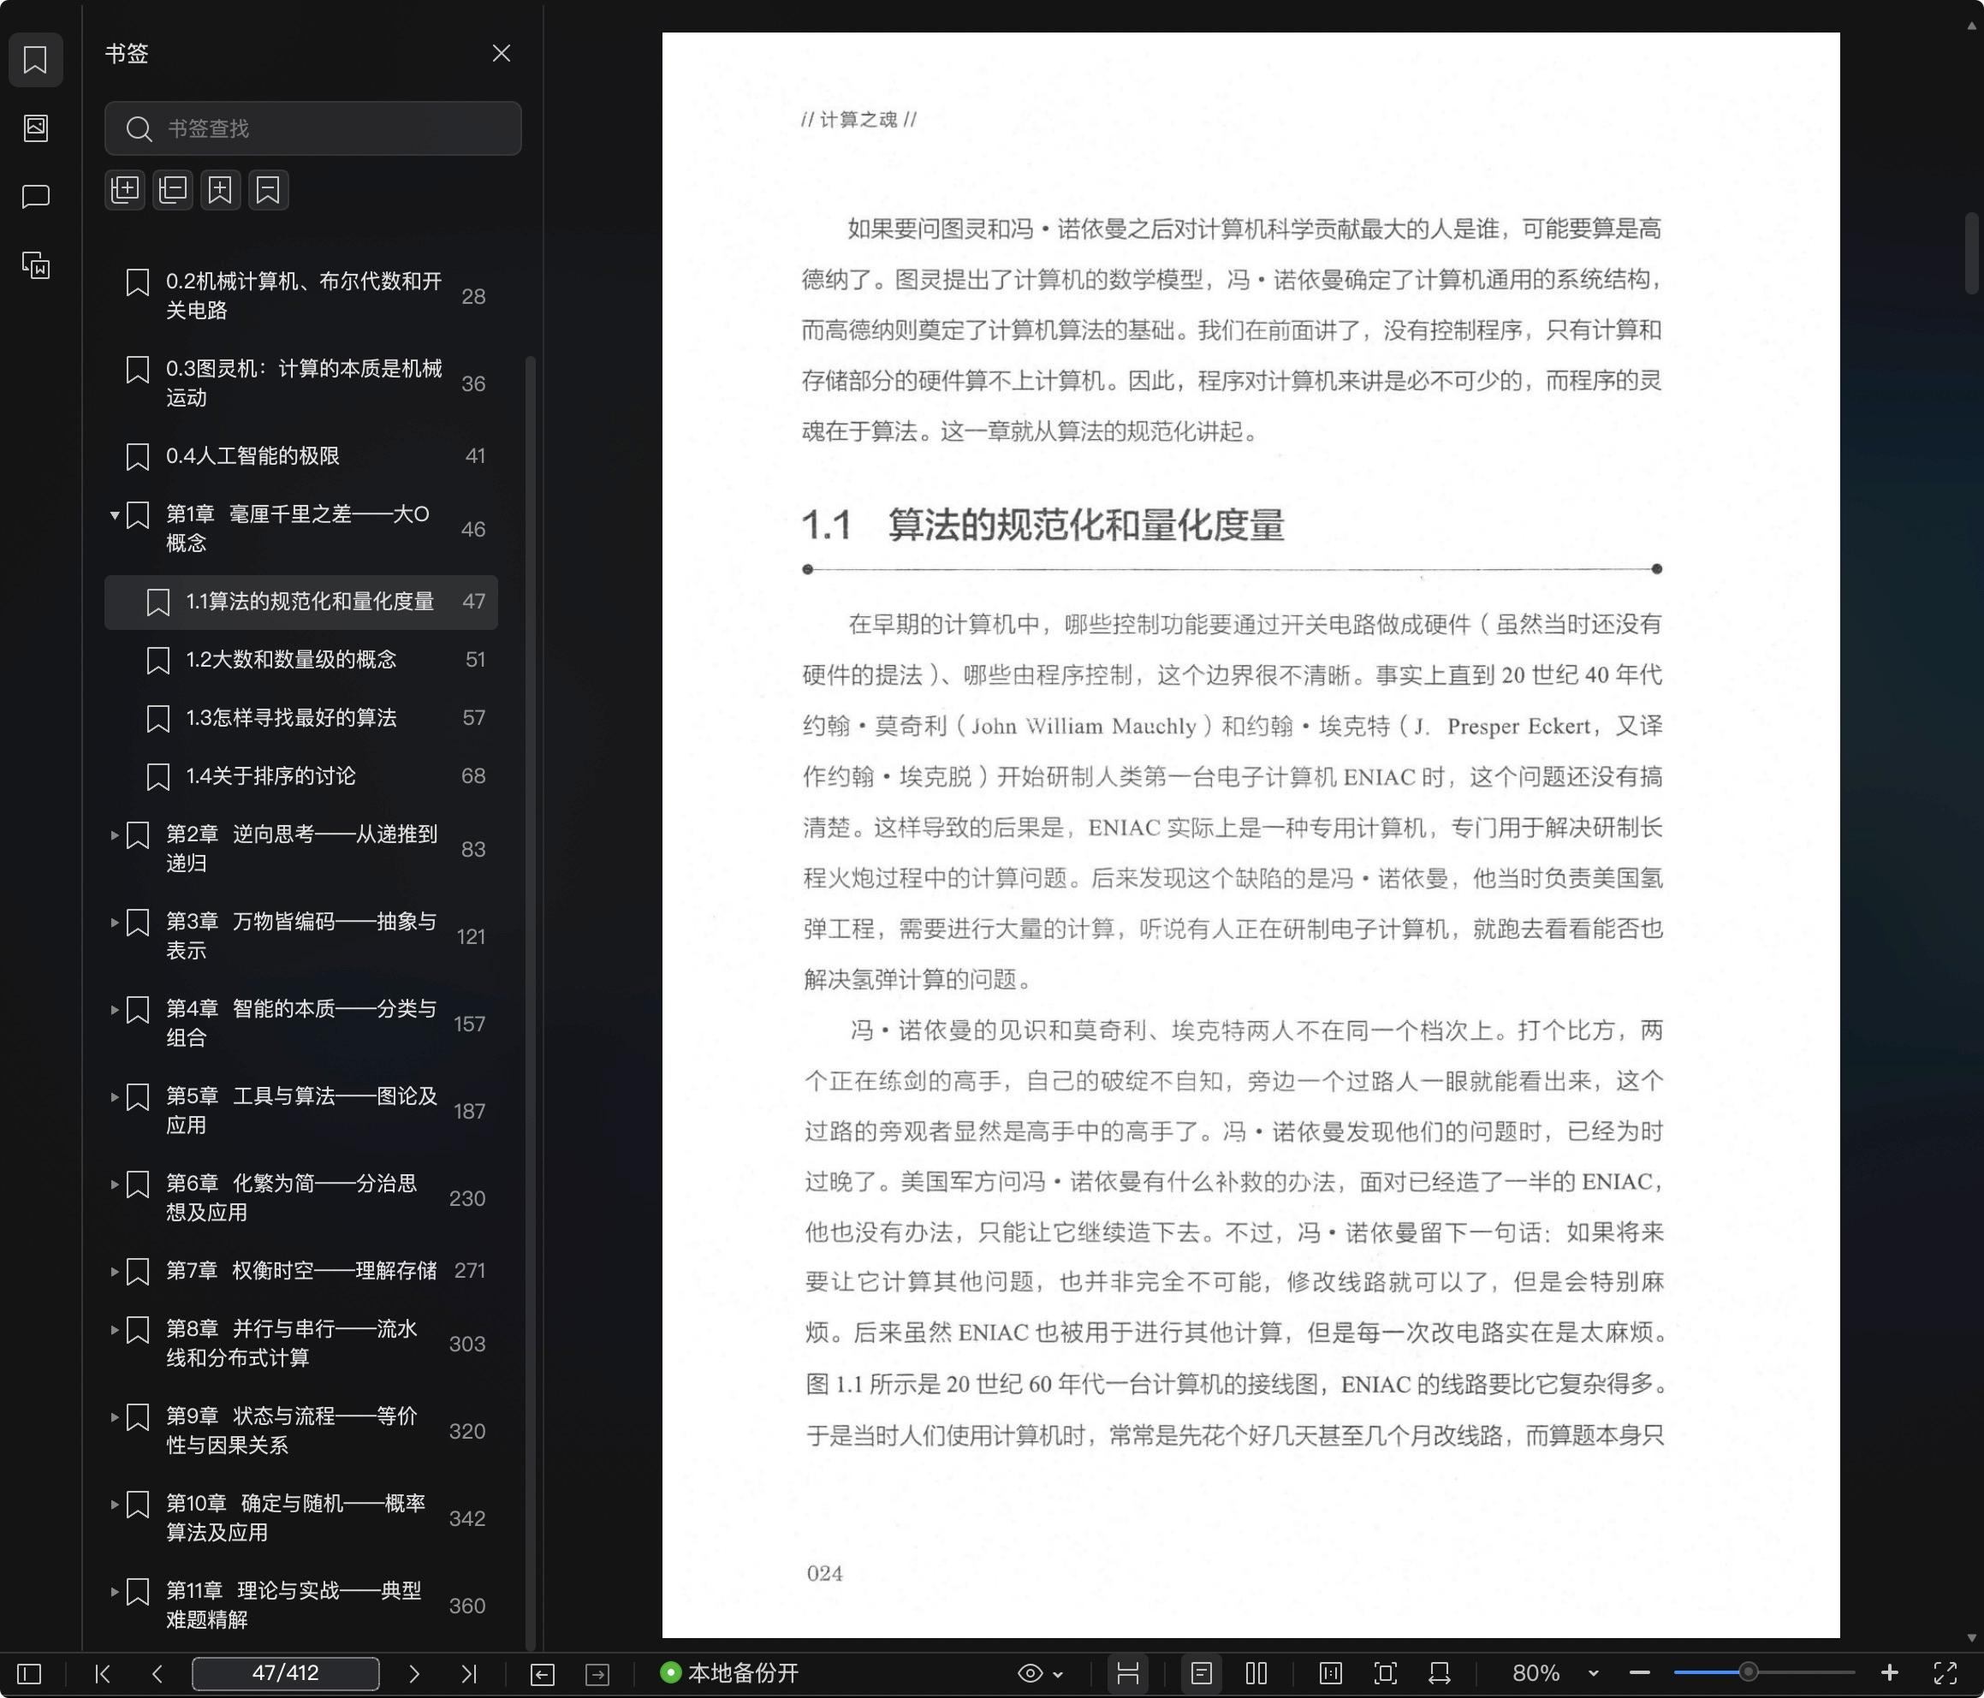Click the zoom slider handle

1749,1672
